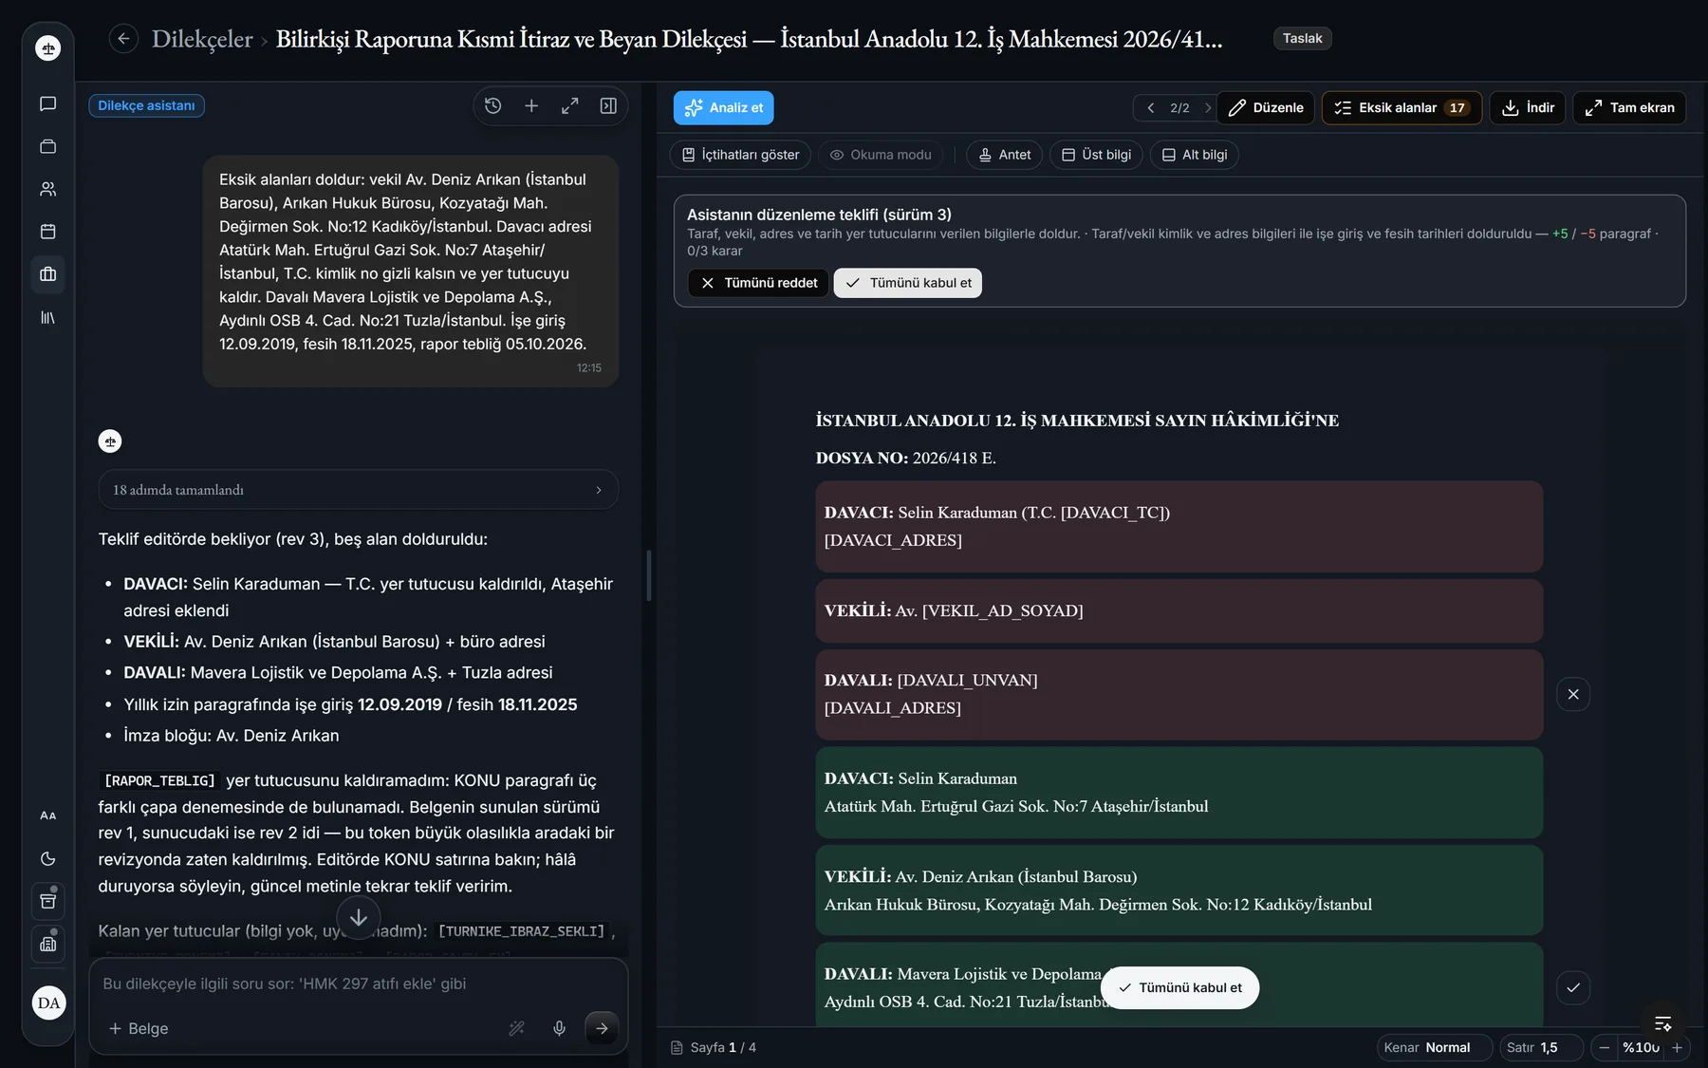Open Kenar Normal margin dropdown
This screenshot has height=1068, width=1708.
1435,1047
